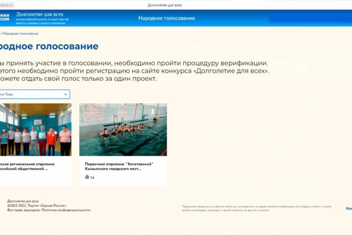Click the Народное голосование page heading

tap(49, 46)
